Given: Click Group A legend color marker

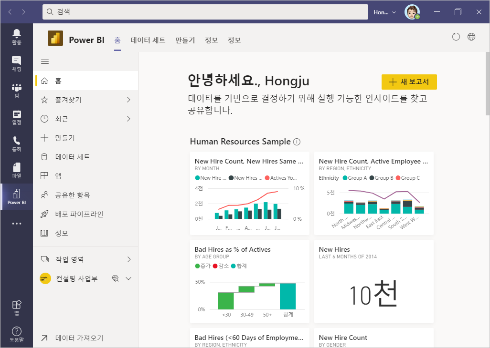Looking at the screenshot, I should (x=345, y=178).
